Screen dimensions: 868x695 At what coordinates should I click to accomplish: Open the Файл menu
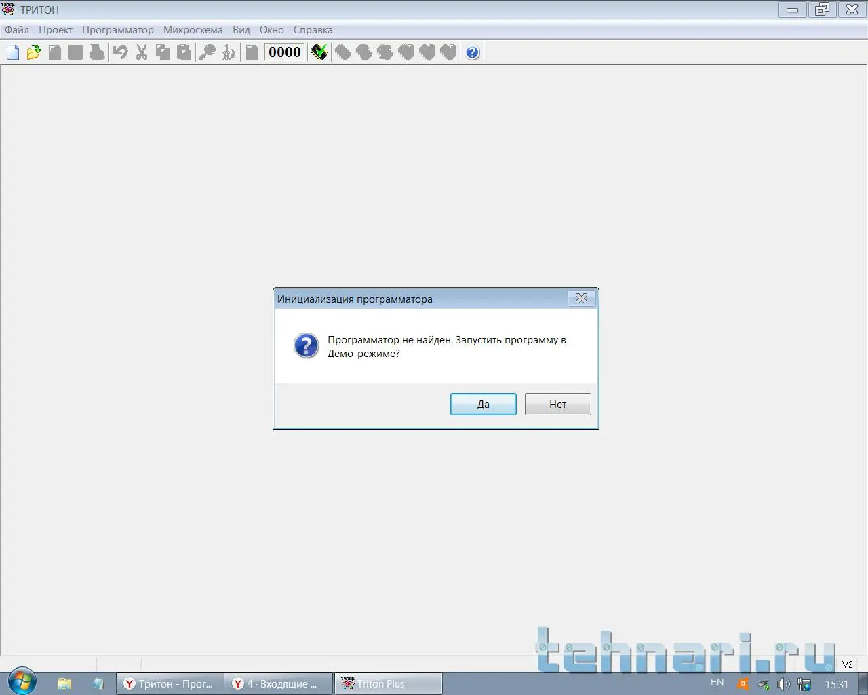tap(17, 30)
